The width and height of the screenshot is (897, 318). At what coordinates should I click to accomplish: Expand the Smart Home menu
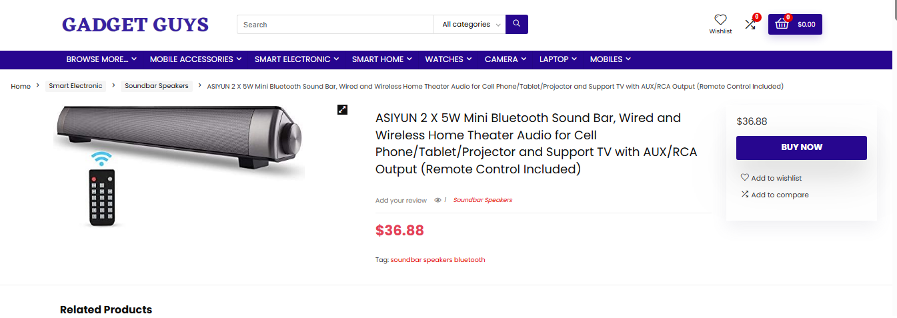tap(381, 59)
